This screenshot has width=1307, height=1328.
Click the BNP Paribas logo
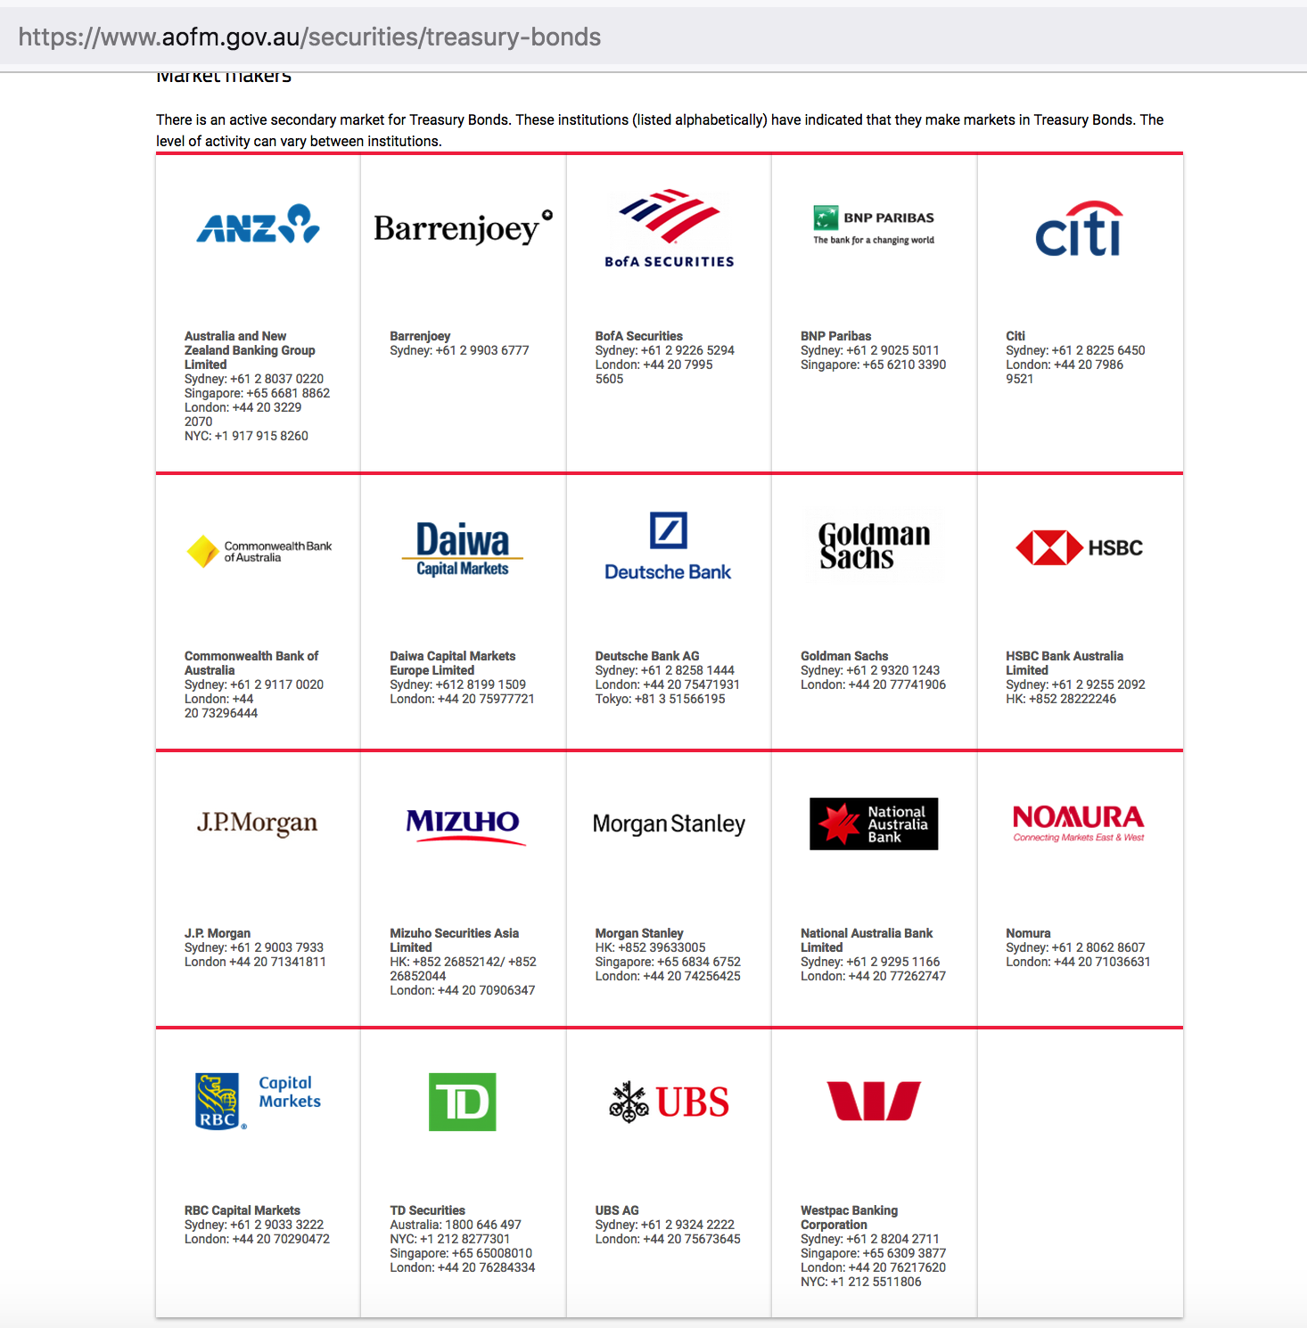tap(874, 225)
